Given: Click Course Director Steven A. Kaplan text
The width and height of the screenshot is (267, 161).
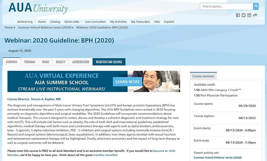Looking at the screenshot, I should point(34,99).
